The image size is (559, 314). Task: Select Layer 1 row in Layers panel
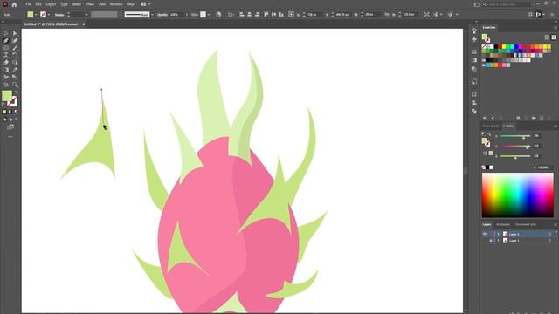click(519, 241)
